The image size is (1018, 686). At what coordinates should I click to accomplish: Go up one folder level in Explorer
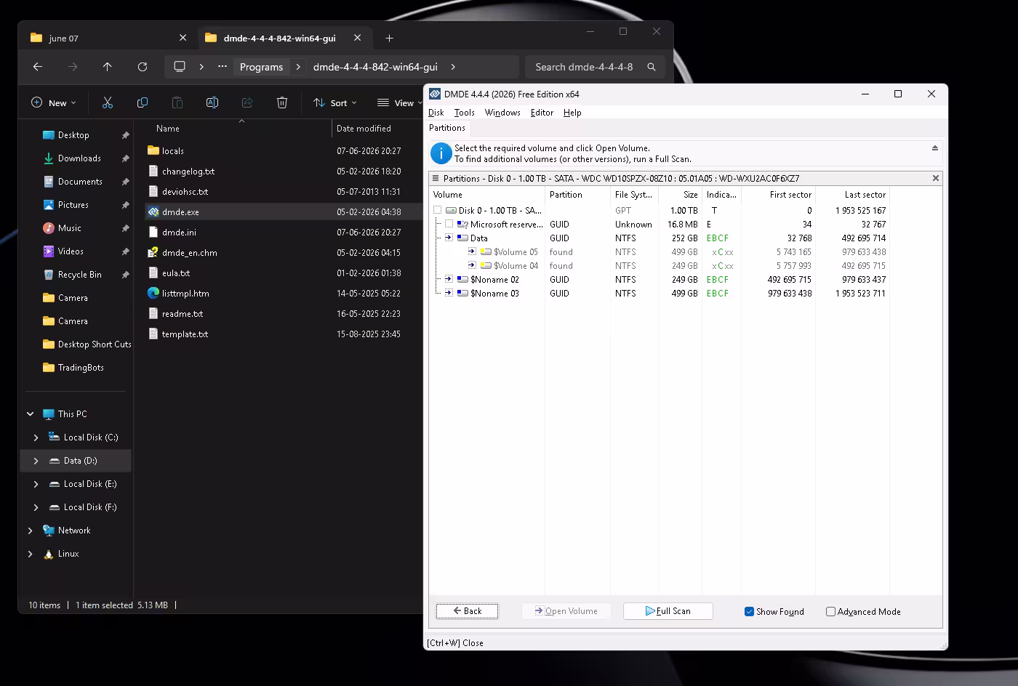108,67
